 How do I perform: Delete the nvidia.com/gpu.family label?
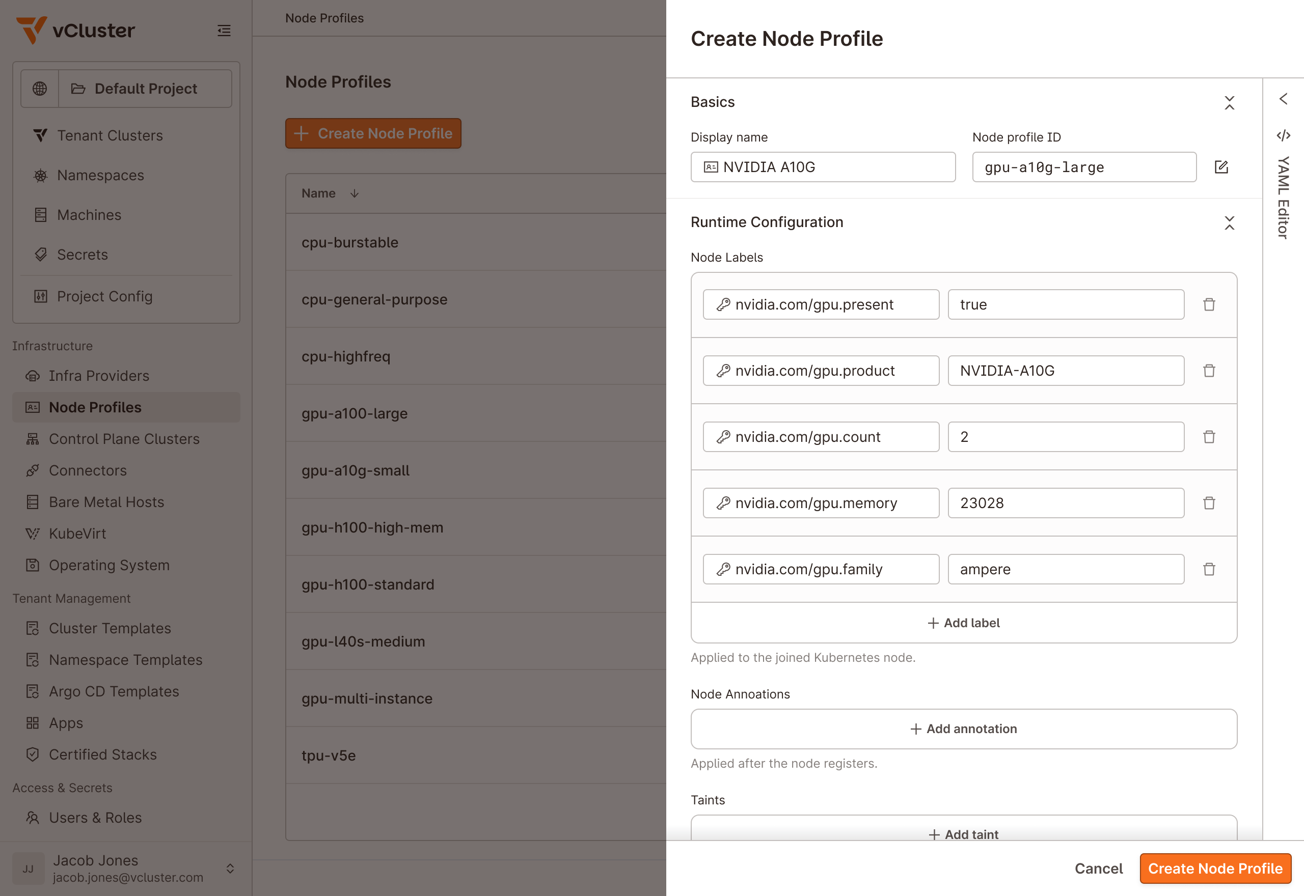click(x=1209, y=569)
